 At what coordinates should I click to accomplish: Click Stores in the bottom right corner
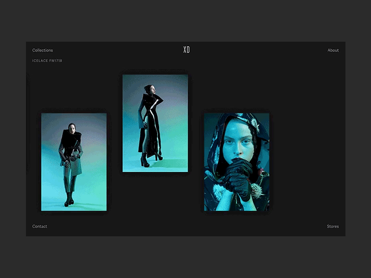(x=333, y=226)
